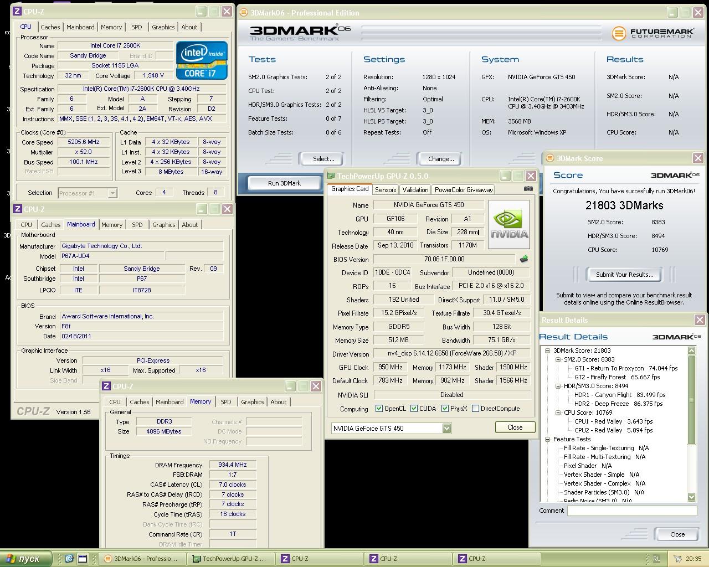This screenshot has width=709, height=567.
Task: Click the CPU-Z Memory window title icon
Action: pos(107,386)
